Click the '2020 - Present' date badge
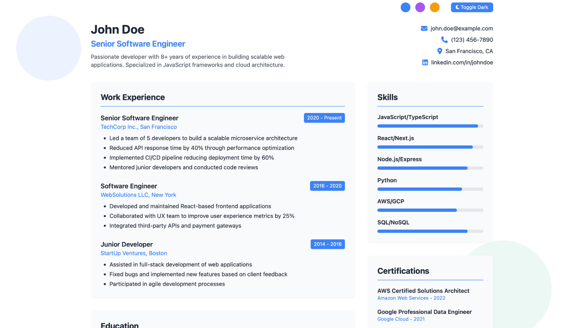The width and height of the screenshot is (584, 328). 324,118
